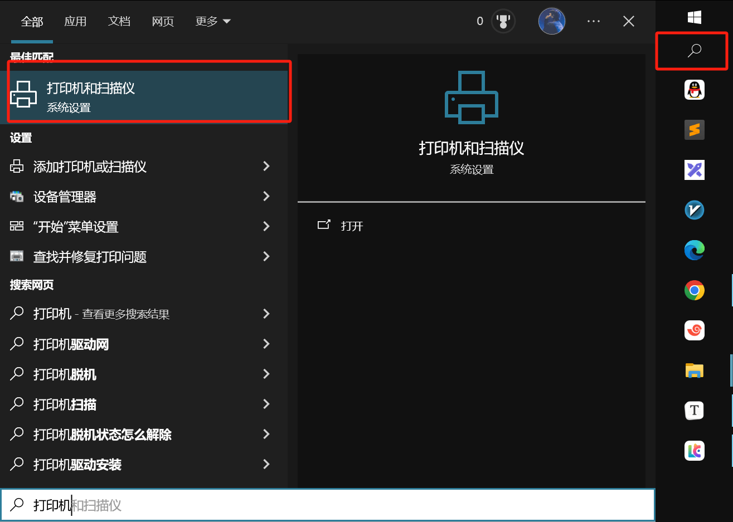The image size is (733, 522).
Task: Click the rewards trophy icon
Action: [x=503, y=22]
